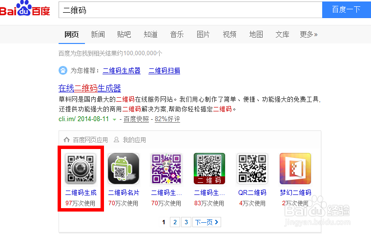
Task: Click the cli.im green URL text
Action: [x=67, y=119]
